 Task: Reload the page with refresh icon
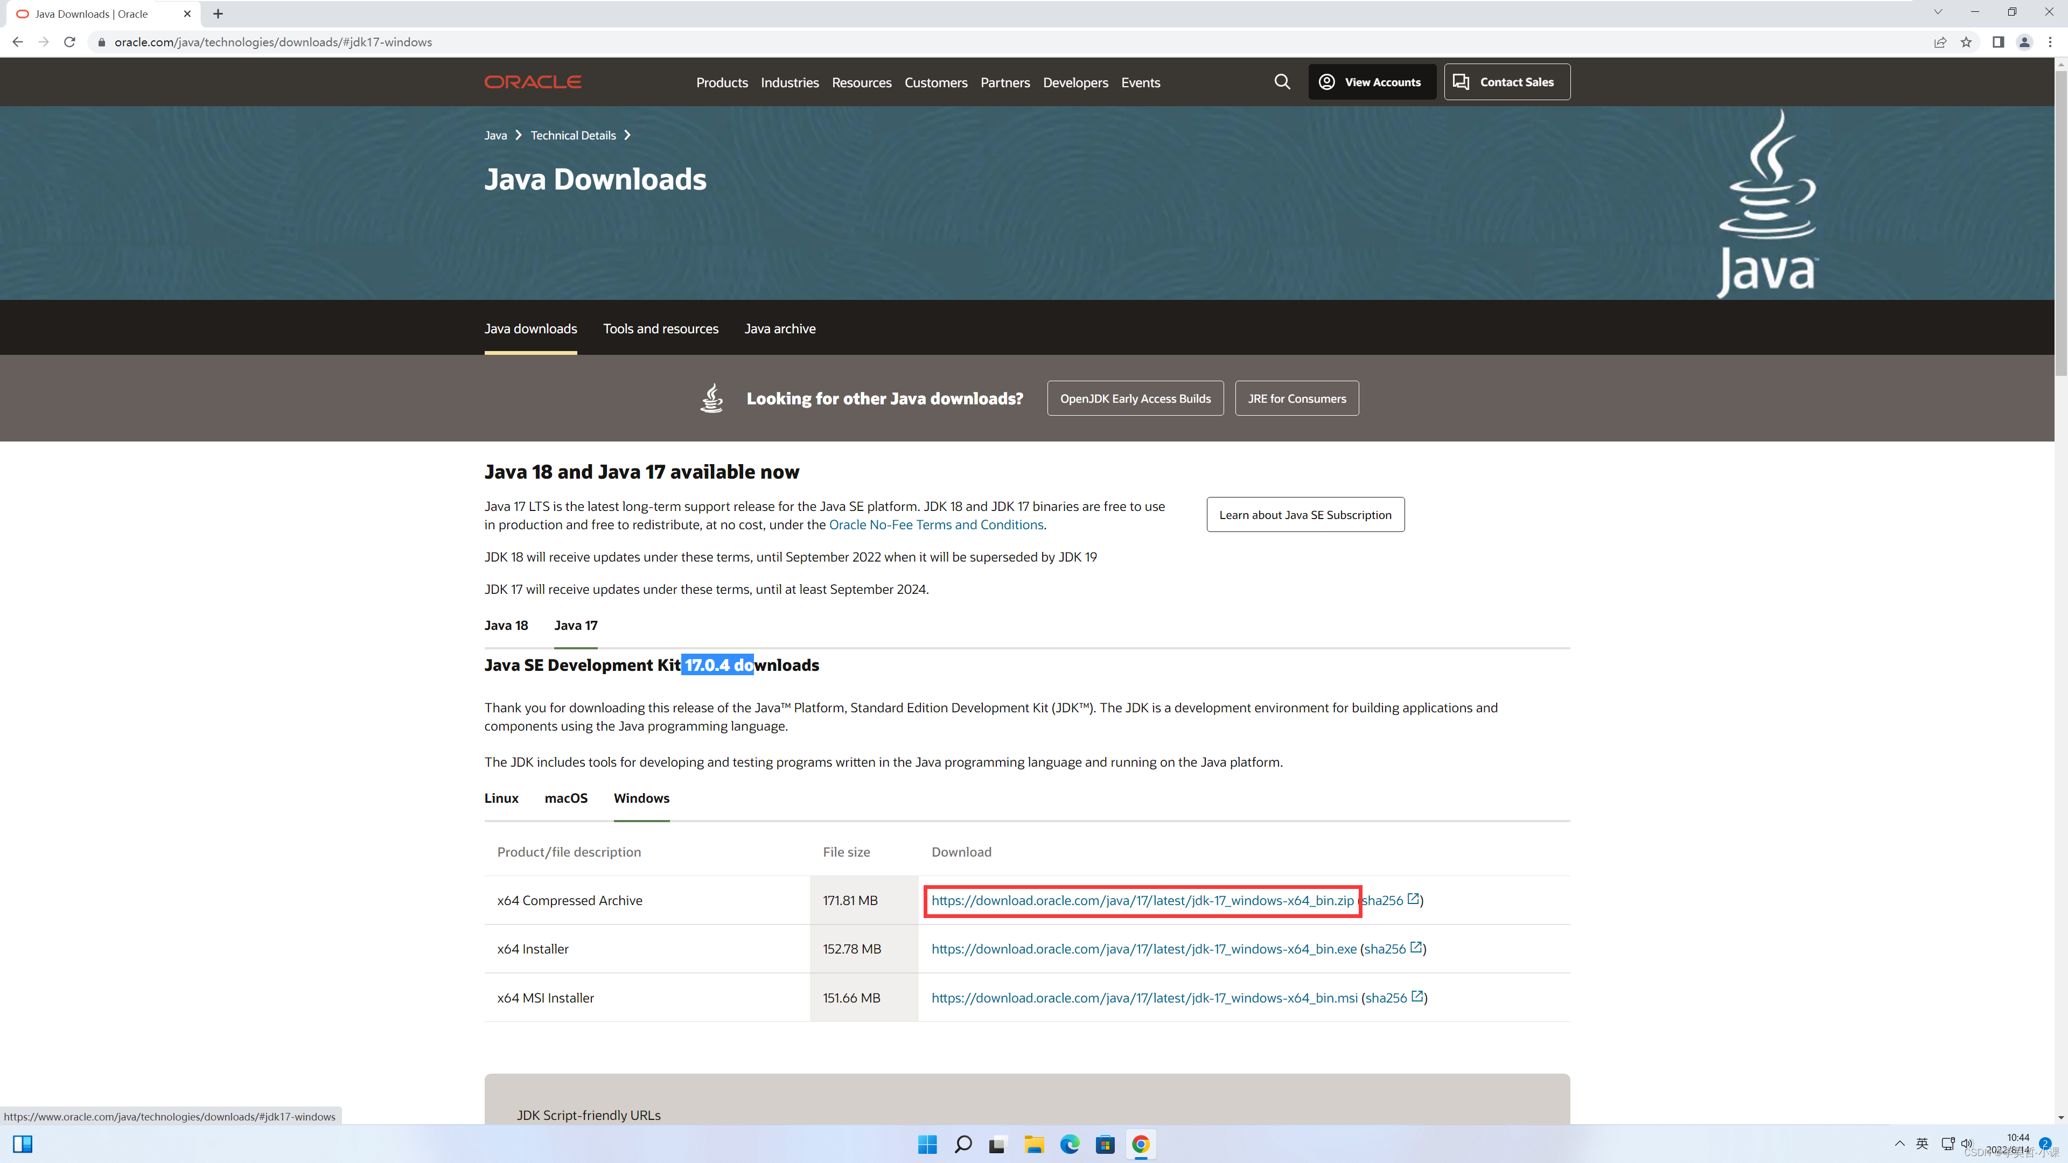(x=70, y=42)
